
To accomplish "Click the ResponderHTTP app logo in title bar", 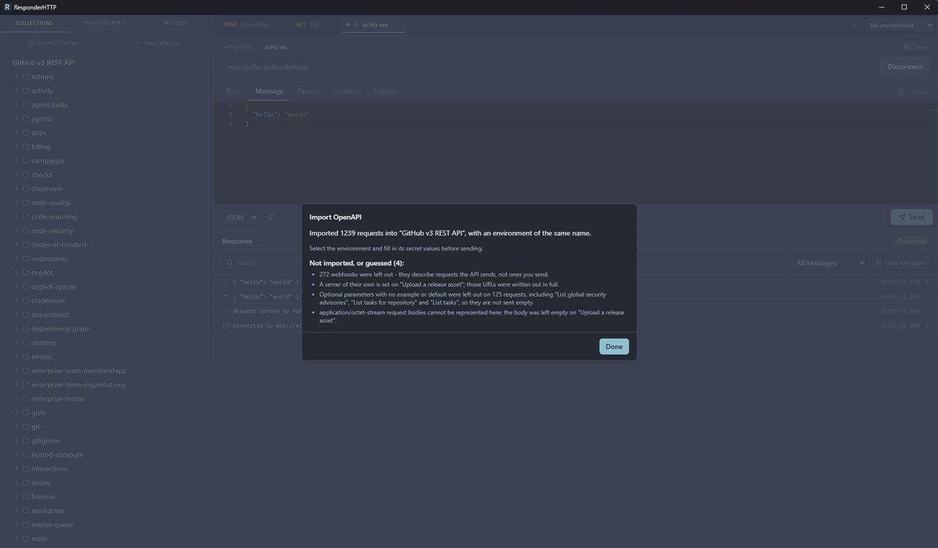I will [x=7, y=7].
